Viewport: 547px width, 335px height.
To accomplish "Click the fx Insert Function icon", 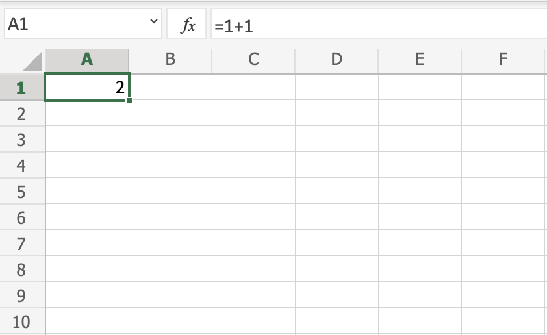I will (x=188, y=25).
